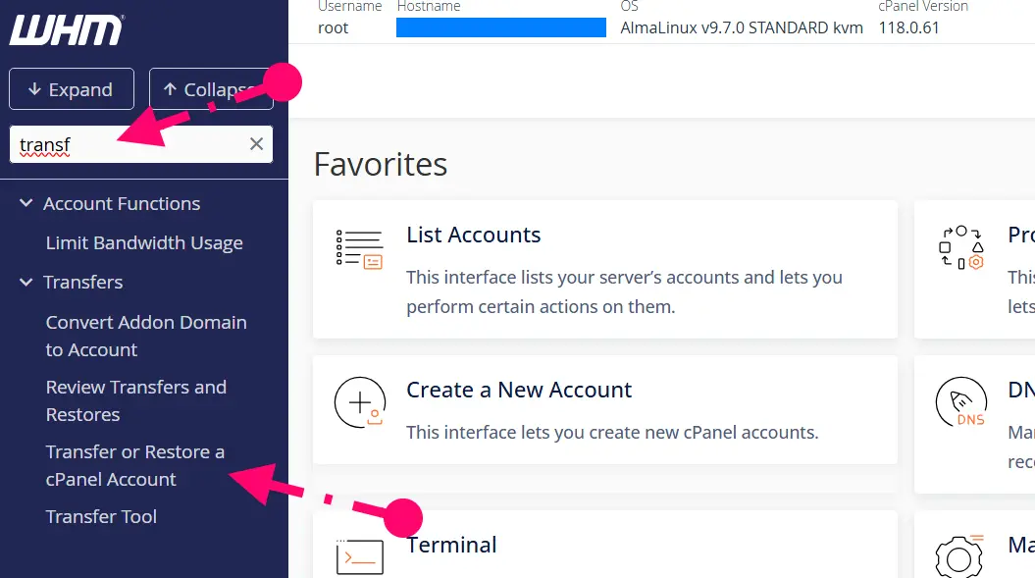1035x578 pixels.
Task: Click the List Accounts icon
Action: point(359,249)
